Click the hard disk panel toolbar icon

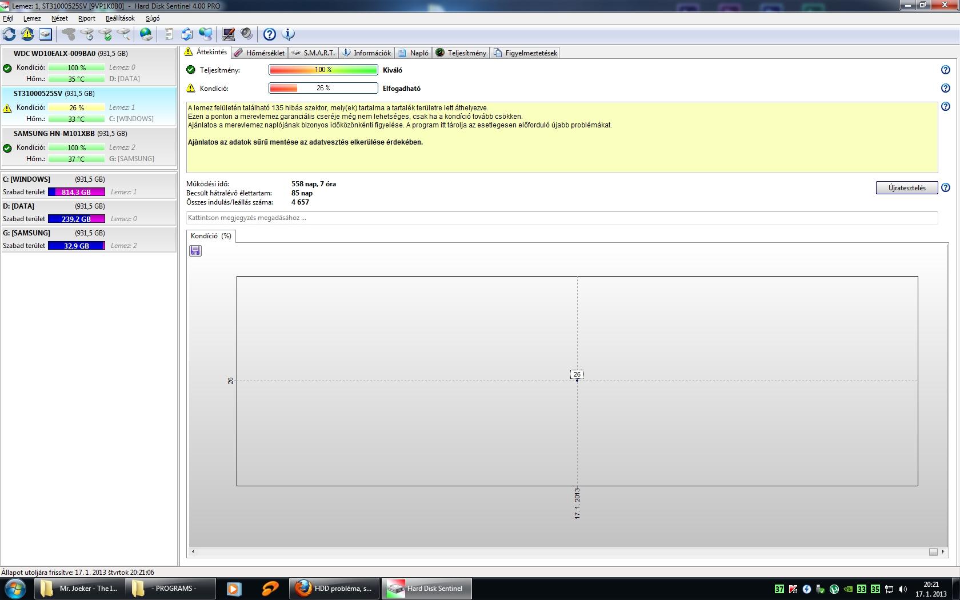46,34
